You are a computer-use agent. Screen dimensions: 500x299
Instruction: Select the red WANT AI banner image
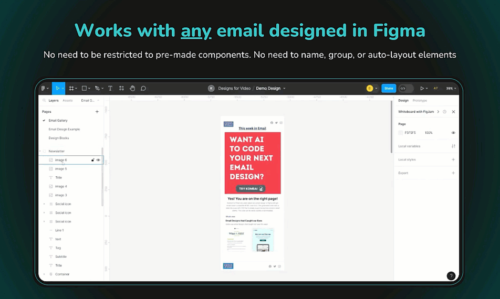pyautogui.click(x=253, y=163)
